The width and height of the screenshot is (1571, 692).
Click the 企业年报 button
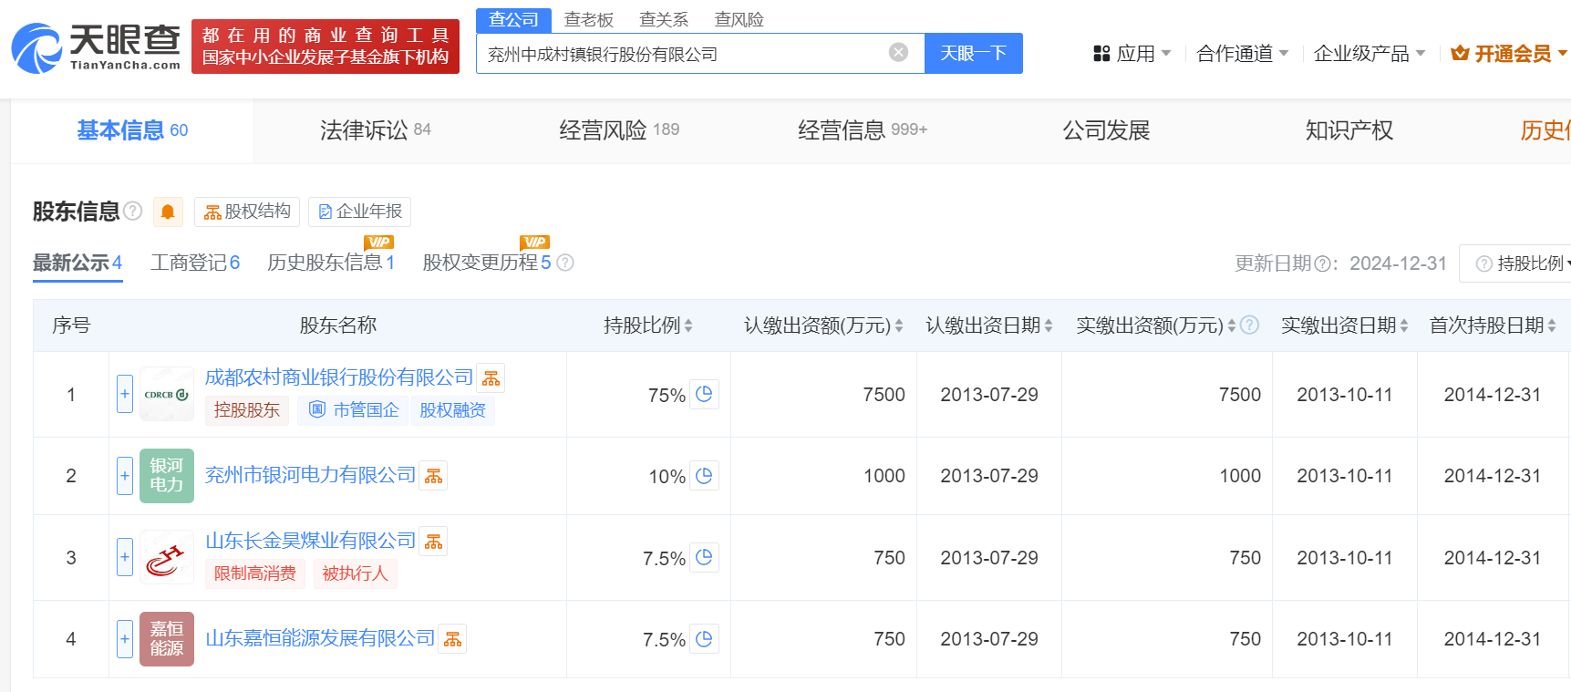360,212
